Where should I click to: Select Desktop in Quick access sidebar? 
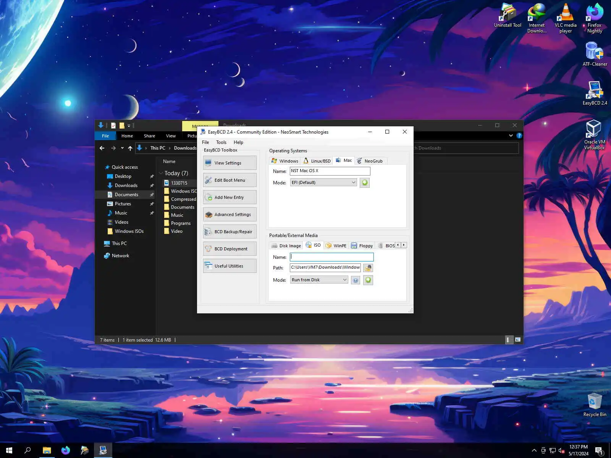123,176
